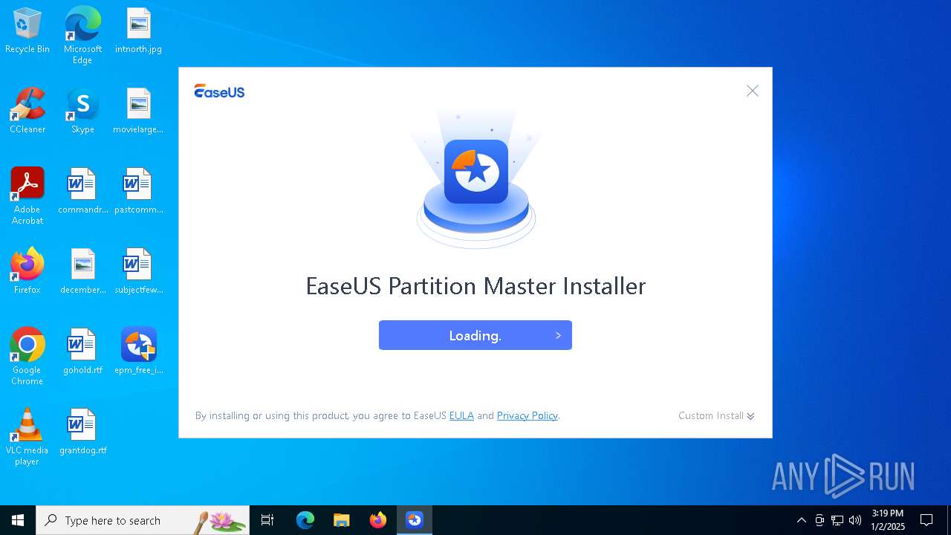Open Recycle Bin desktop icon
Viewport: 951px width, 535px height.
coord(27,31)
